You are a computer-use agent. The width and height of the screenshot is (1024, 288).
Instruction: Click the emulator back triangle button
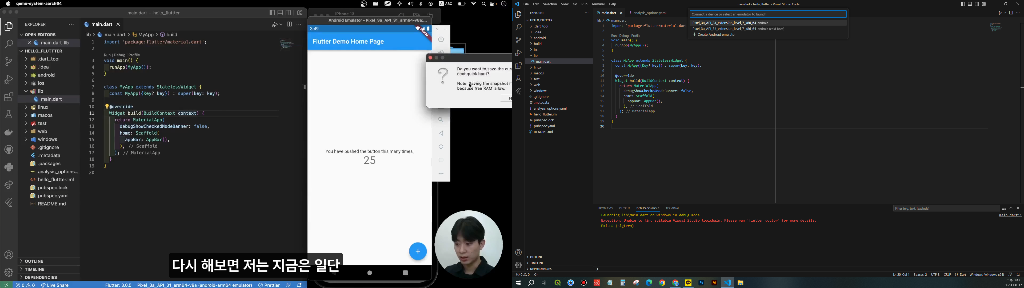(441, 134)
